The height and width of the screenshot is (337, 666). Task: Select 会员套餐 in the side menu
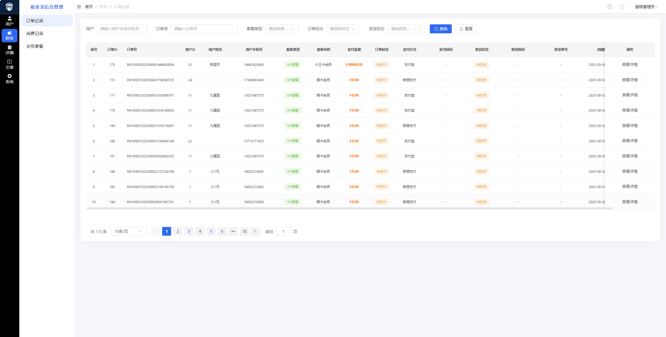click(35, 46)
